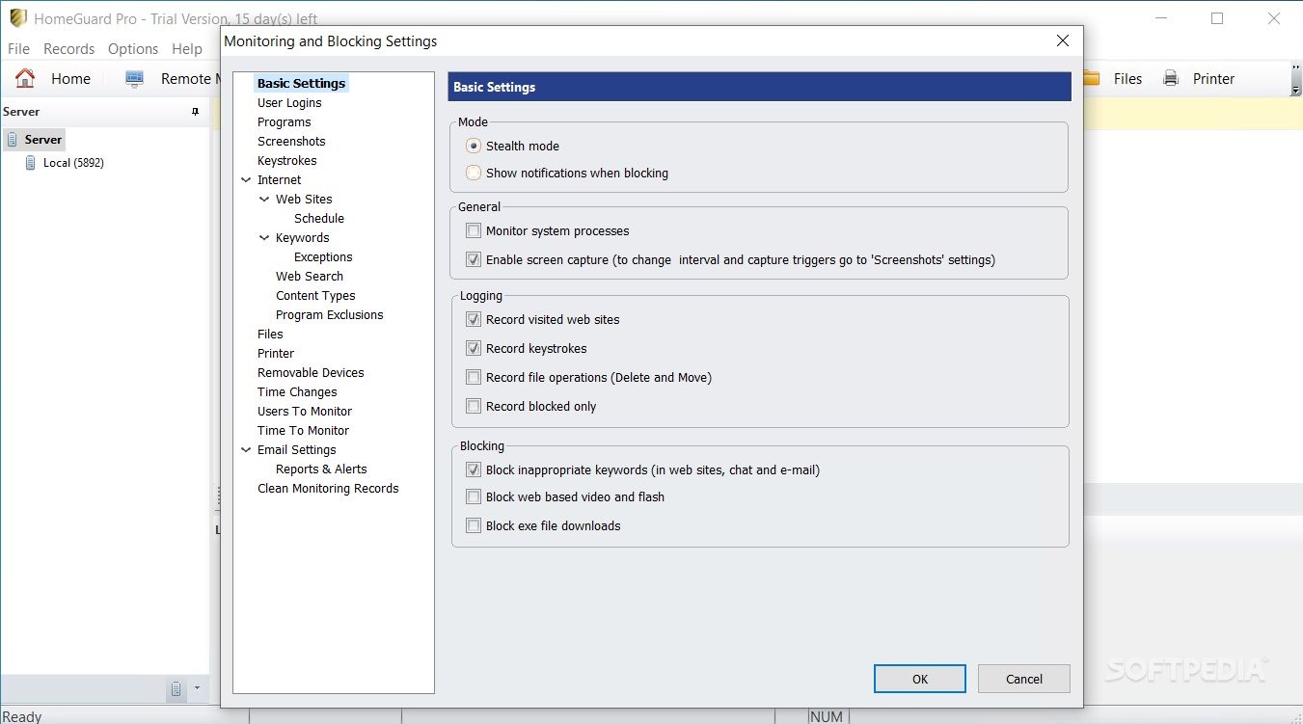The height and width of the screenshot is (724, 1303).
Task: Toggle Block inappropriate keywords checkbox
Action: click(x=474, y=470)
